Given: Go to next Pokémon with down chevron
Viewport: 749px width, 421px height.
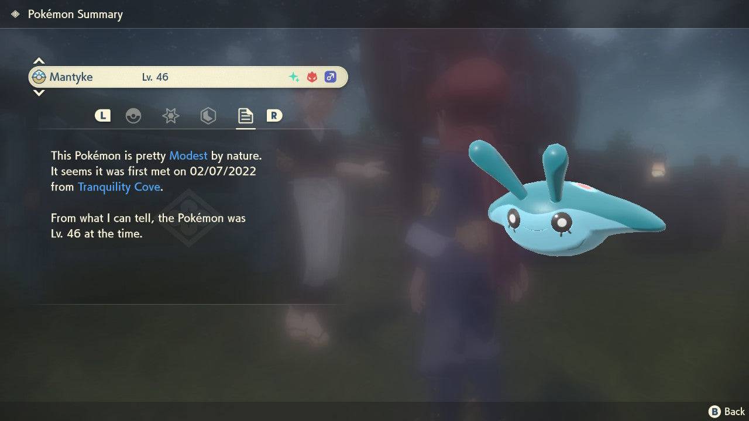Looking at the screenshot, I should (x=39, y=93).
